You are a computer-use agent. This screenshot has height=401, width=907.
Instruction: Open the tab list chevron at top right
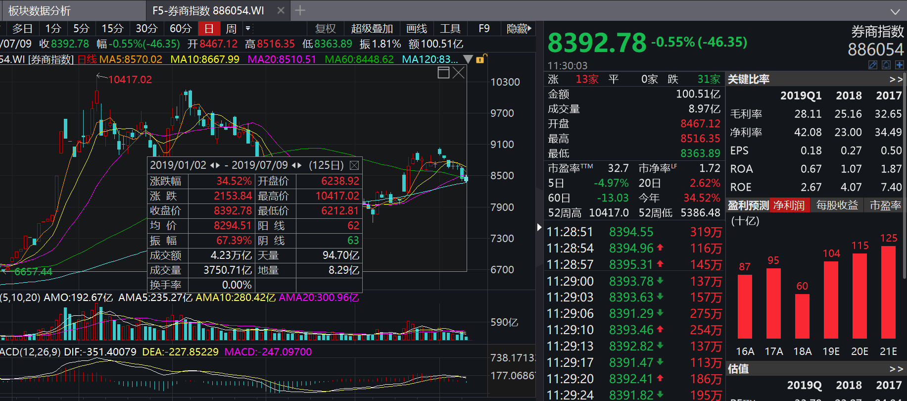click(x=895, y=11)
